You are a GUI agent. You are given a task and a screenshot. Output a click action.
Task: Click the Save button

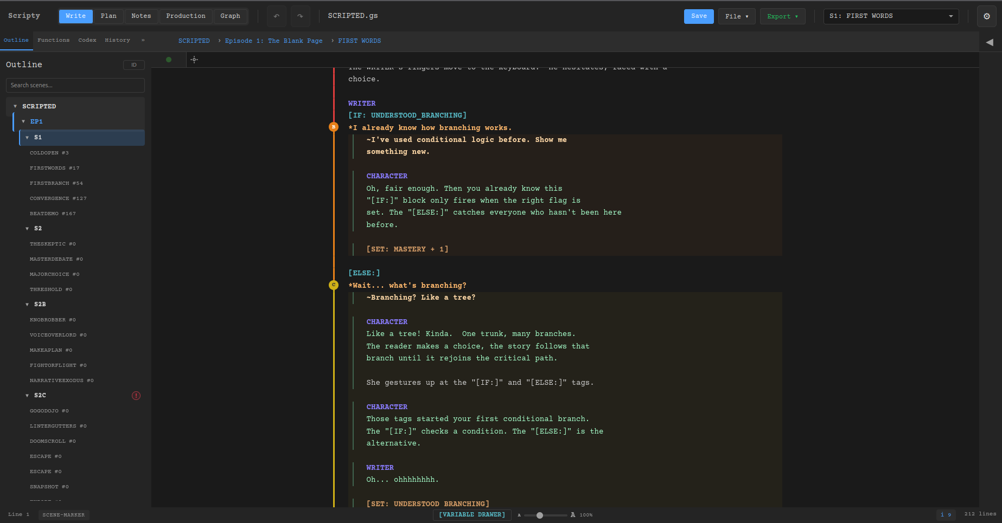click(x=699, y=16)
